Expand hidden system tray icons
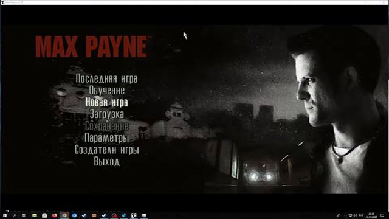The image size is (389, 219). click(345, 215)
